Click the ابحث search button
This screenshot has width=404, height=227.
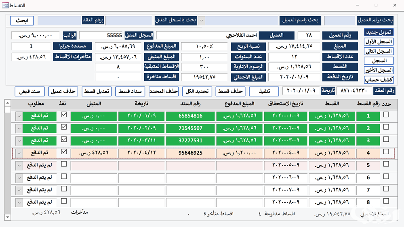click(x=22, y=21)
